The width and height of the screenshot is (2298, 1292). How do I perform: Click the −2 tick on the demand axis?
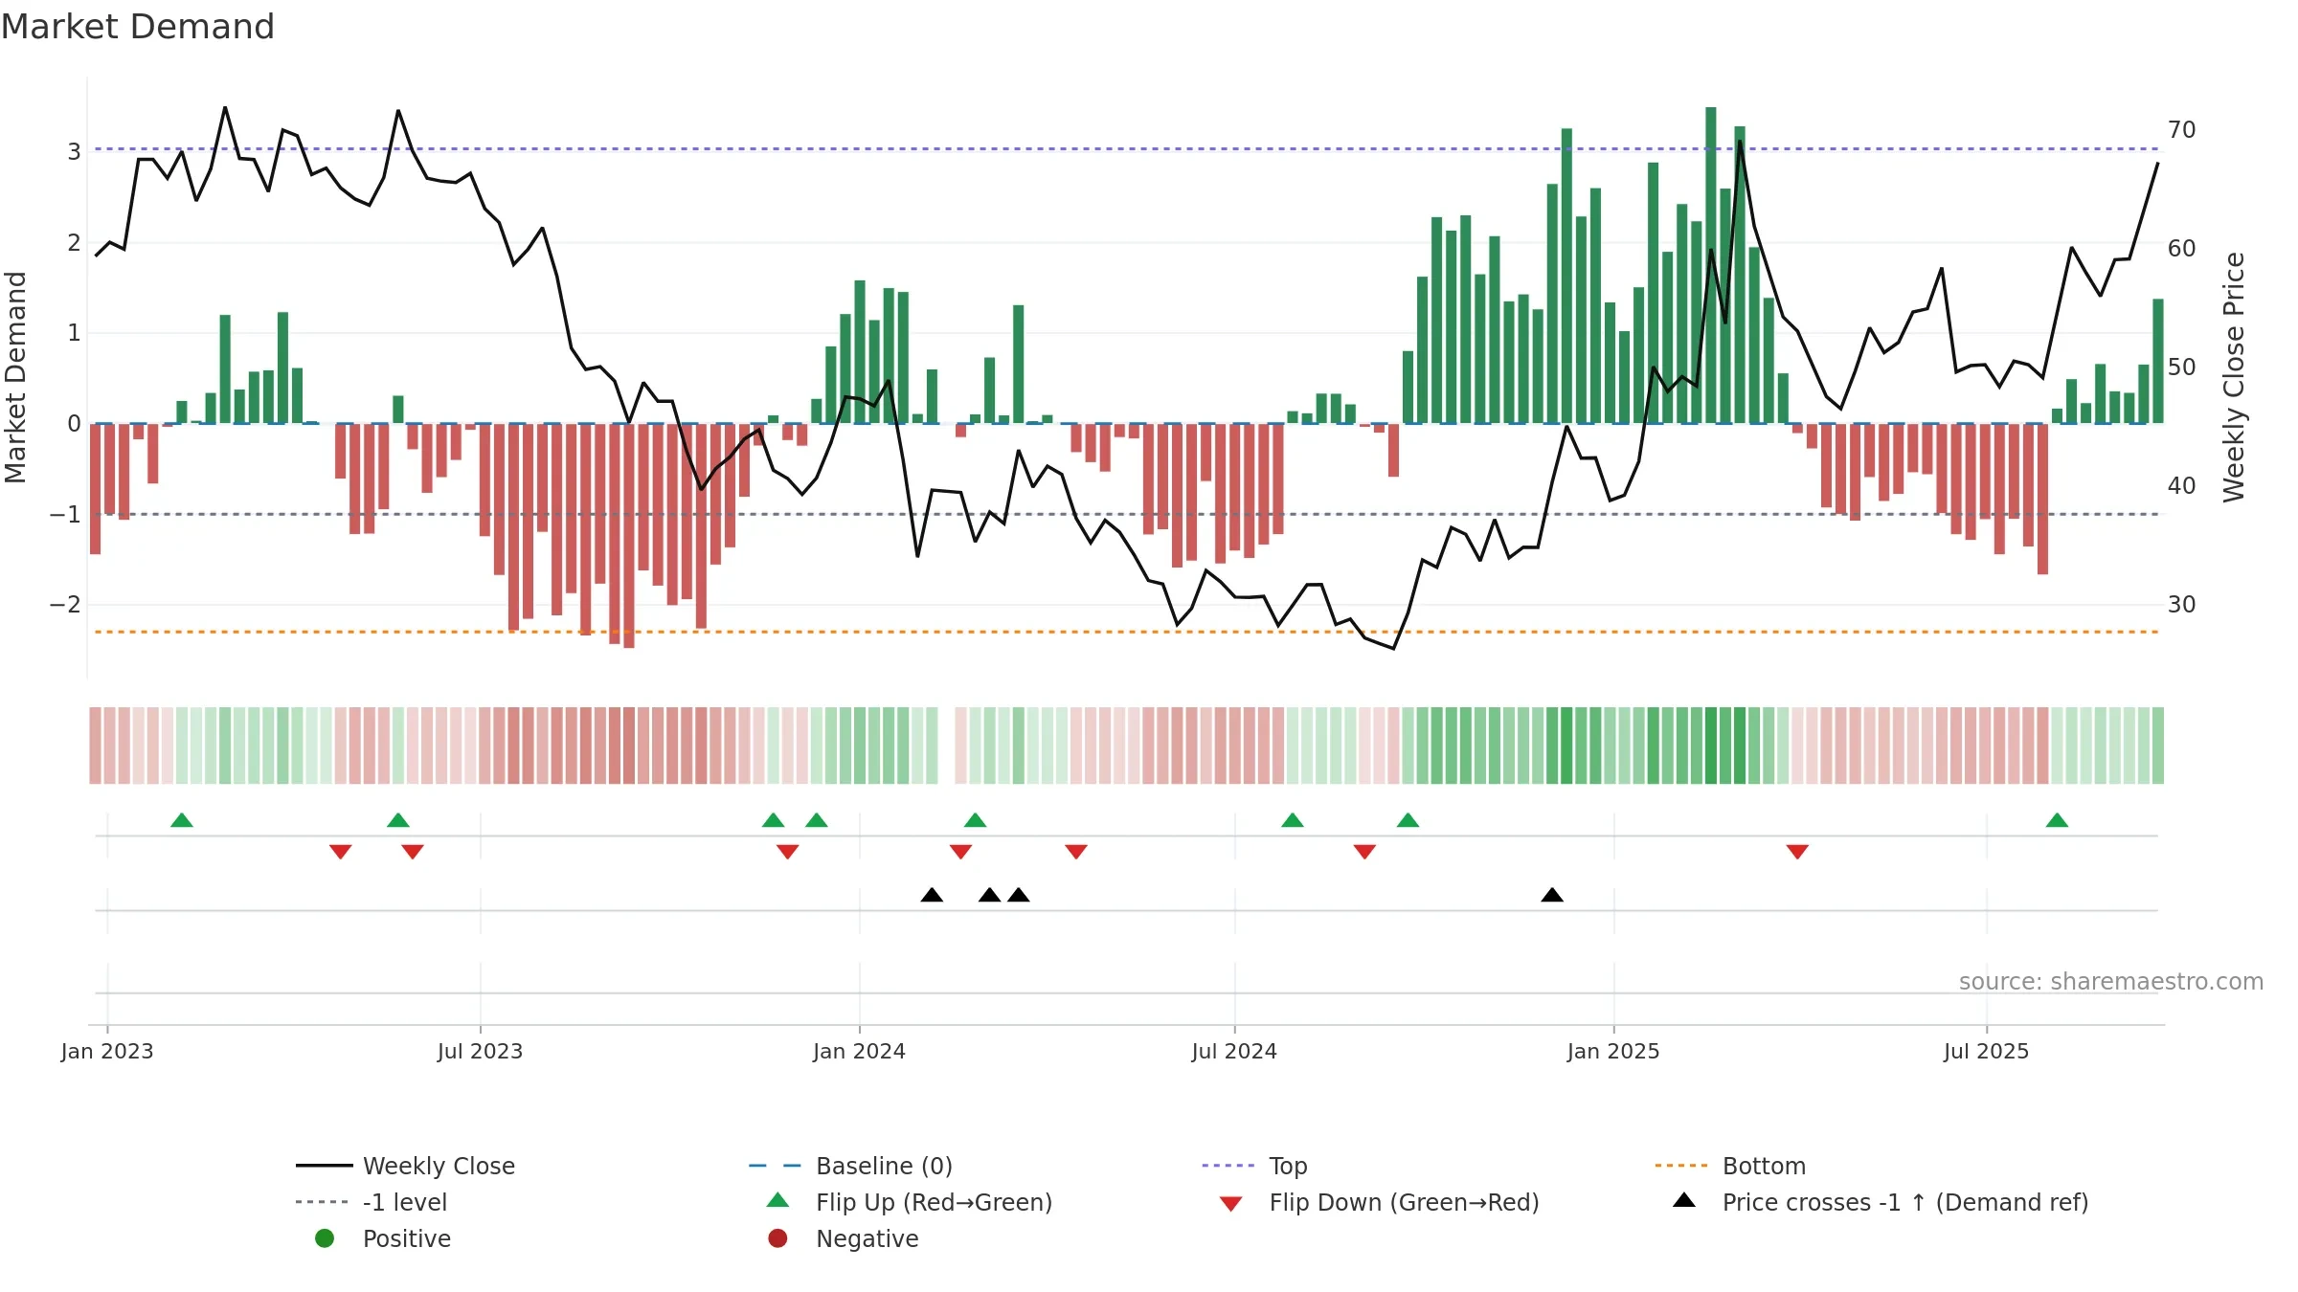pyautogui.click(x=65, y=604)
